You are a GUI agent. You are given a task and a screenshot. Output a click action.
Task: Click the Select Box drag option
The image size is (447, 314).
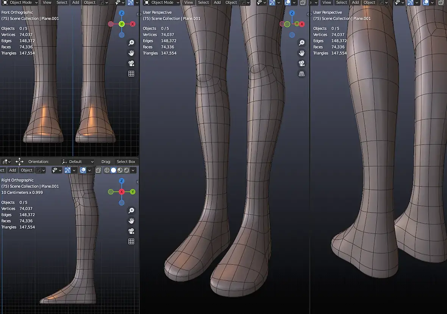point(126,162)
